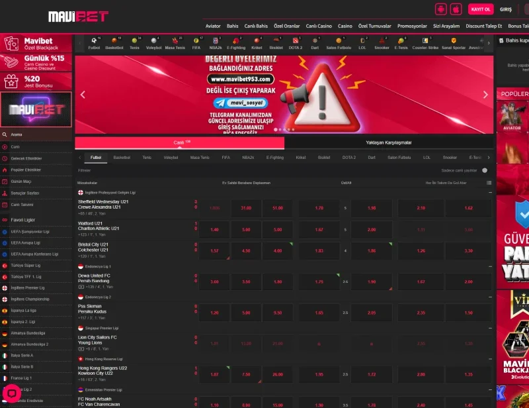Click the KAYIT OL button

click(x=481, y=9)
